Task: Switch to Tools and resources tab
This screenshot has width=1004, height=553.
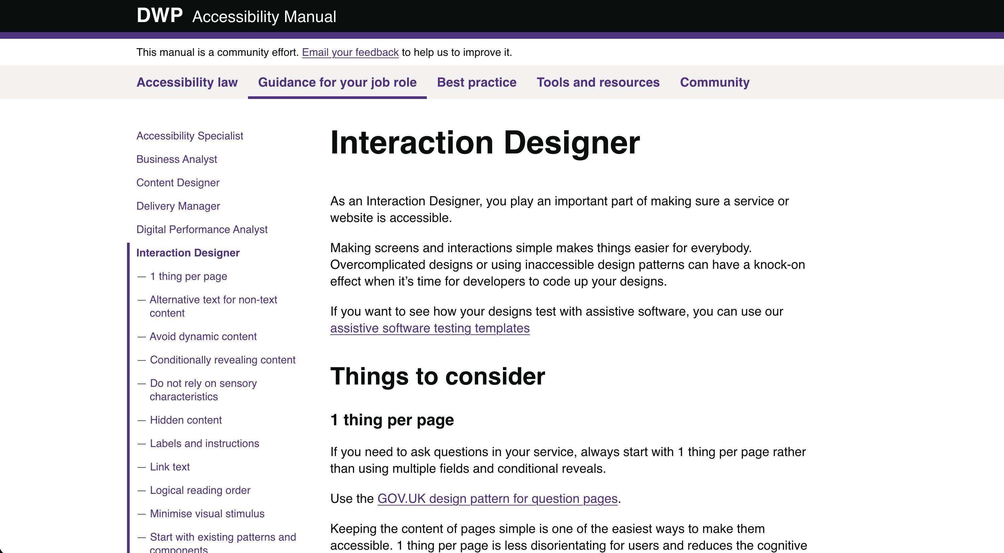Action: 598,82
